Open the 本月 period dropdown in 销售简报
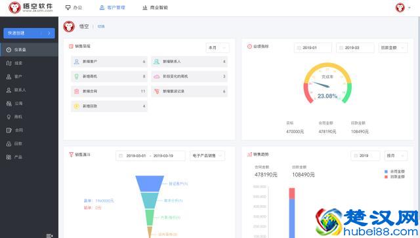The image size is (420, 238). 217,48
